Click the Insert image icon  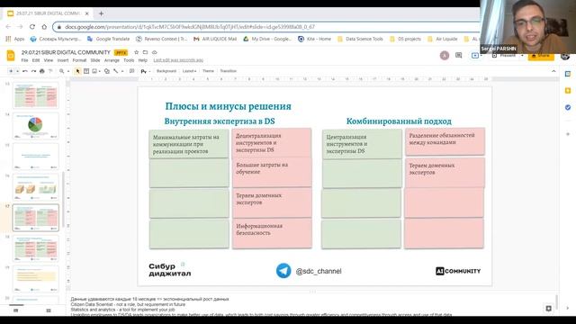(x=94, y=71)
